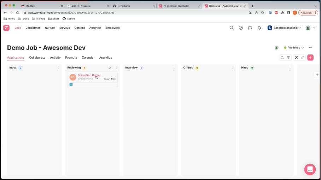The height and width of the screenshot is (180, 321).
Task: Expand the Published status dropdown
Action: tap(294, 48)
